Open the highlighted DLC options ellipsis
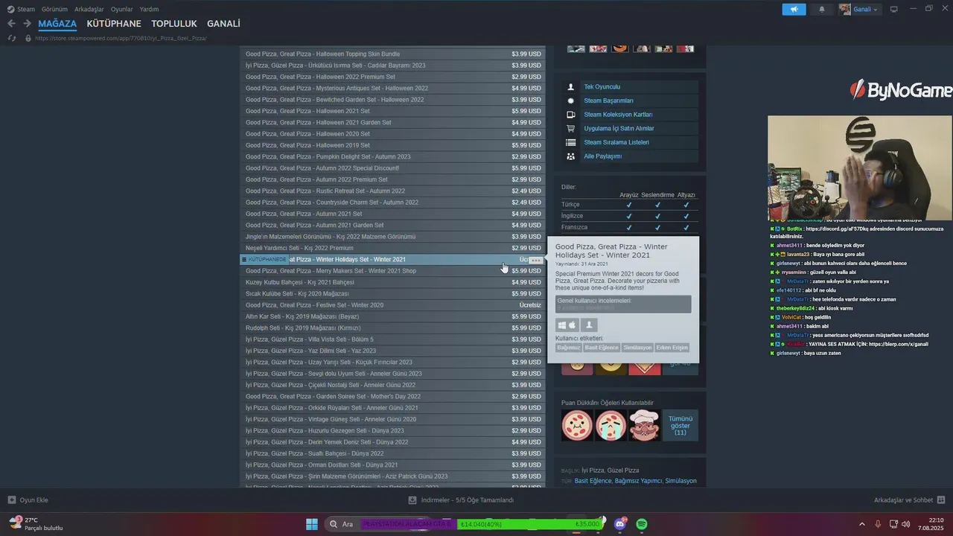Image resolution: width=953 pixels, height=536 pixels. tap(536, 260)
